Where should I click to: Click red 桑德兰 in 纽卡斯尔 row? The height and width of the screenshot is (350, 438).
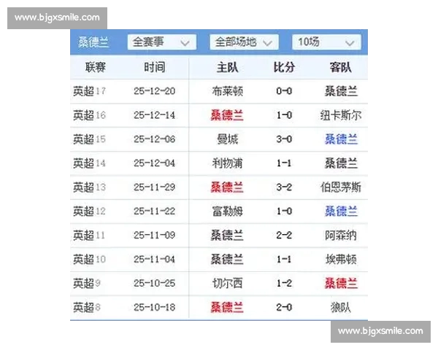pos(227,115)
